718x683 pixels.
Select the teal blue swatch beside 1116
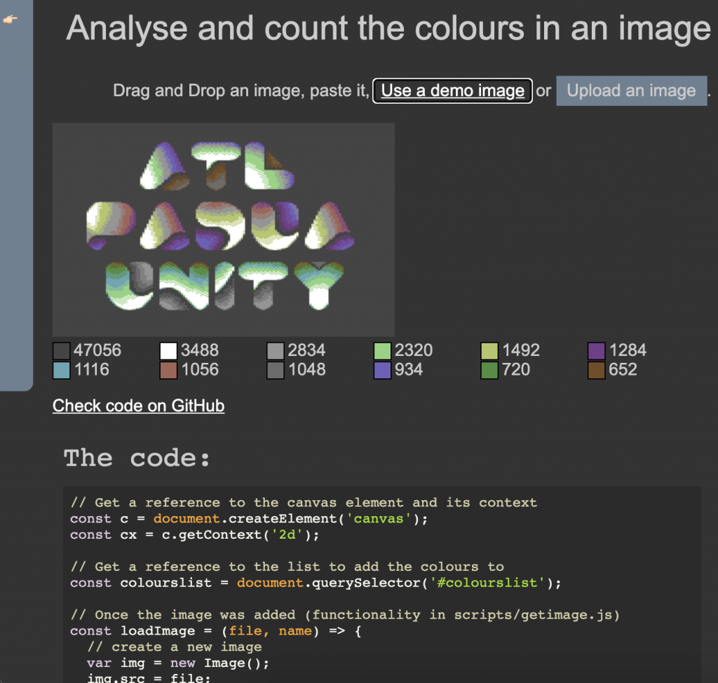62,370
